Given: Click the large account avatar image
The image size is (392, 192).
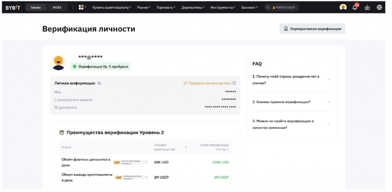Looking at the screenshot, I should pos(59,62).
